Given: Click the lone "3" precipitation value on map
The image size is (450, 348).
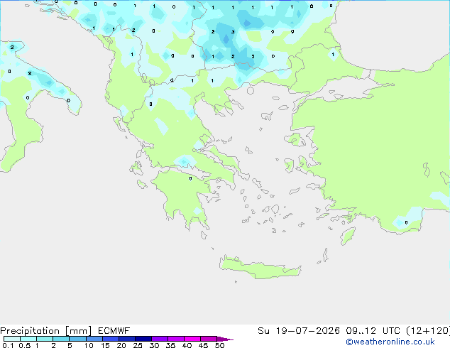Looking at the screenshot, I should click(x=233, y=32).
